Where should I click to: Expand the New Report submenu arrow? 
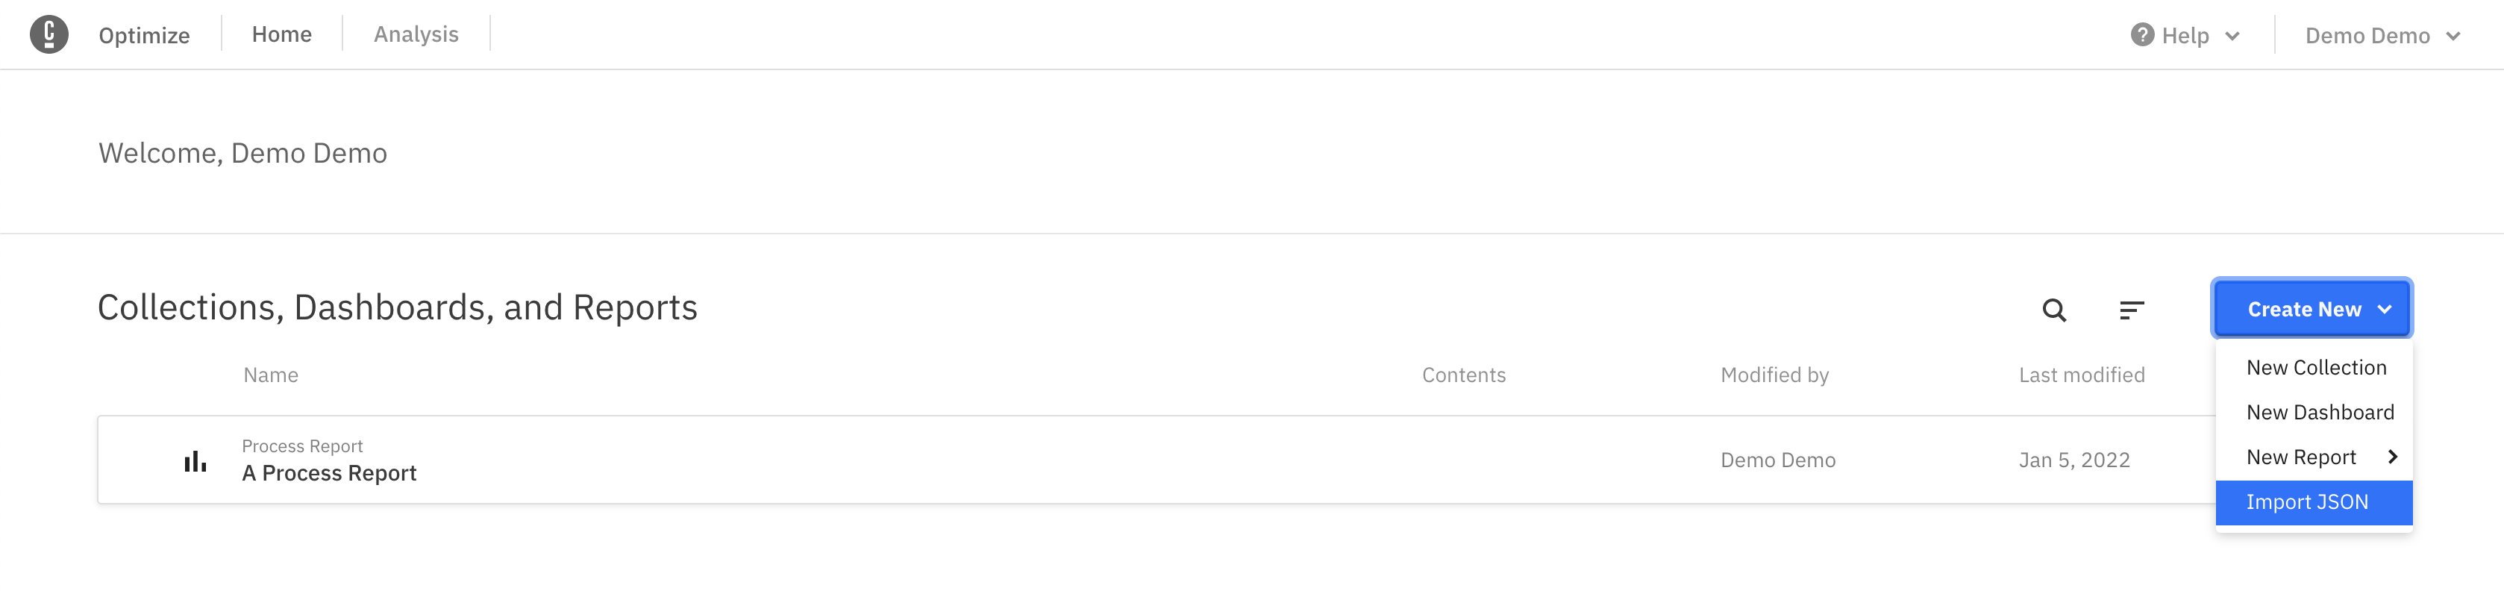pos(2392,457)
